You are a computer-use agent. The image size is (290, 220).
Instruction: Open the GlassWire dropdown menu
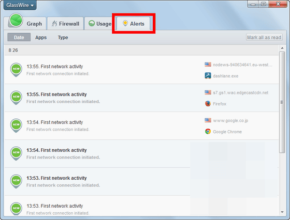[x=20, y=5]
